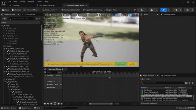Open playback speed x1.0 dropdown
The height and width of the screenshot is (110, 196).
point(103,15)
